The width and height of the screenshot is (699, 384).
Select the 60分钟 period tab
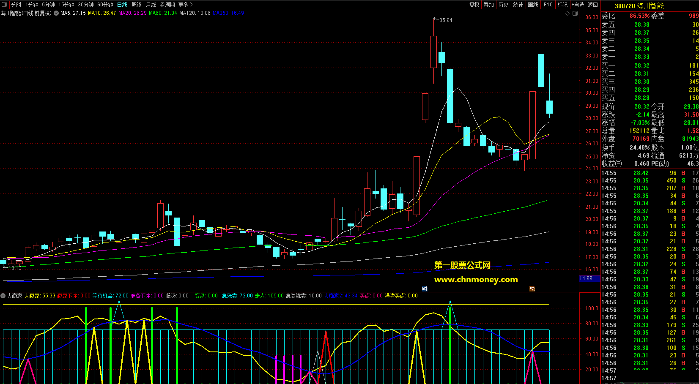105,5
